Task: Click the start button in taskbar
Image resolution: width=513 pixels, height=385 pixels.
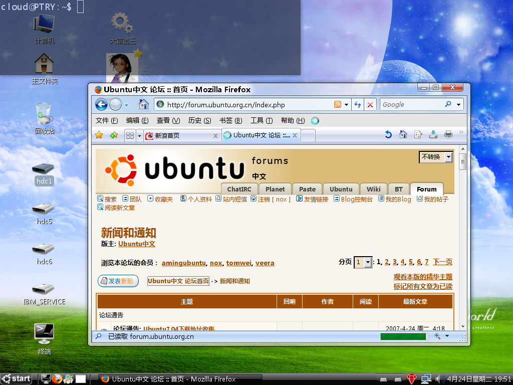Action: [16, 379]
